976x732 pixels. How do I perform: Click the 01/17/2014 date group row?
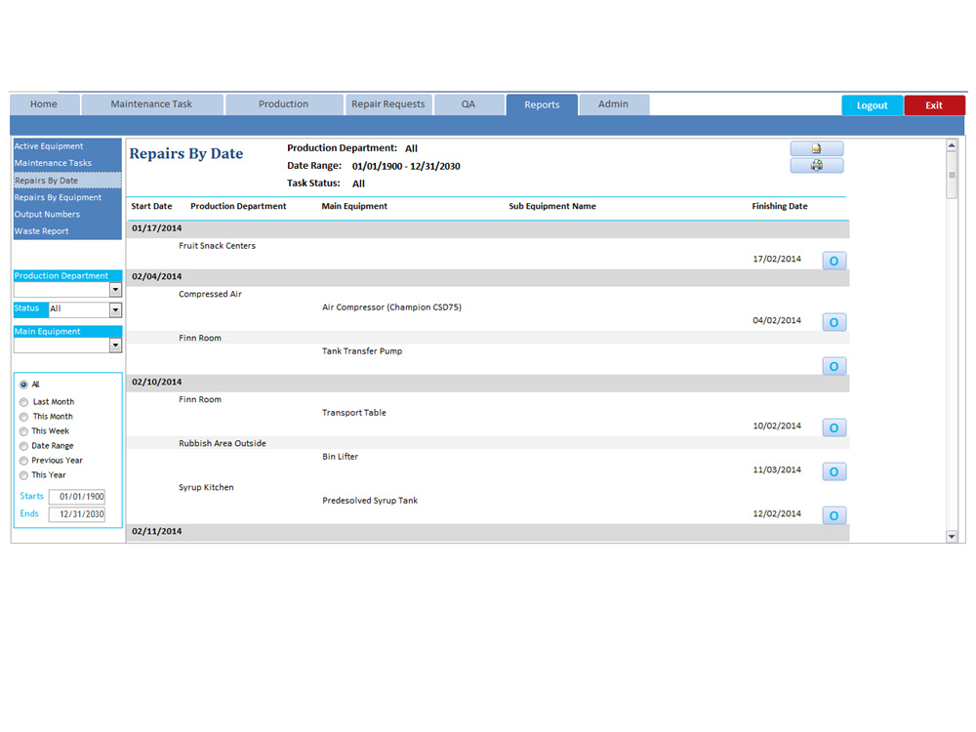[x=488, y=228]
